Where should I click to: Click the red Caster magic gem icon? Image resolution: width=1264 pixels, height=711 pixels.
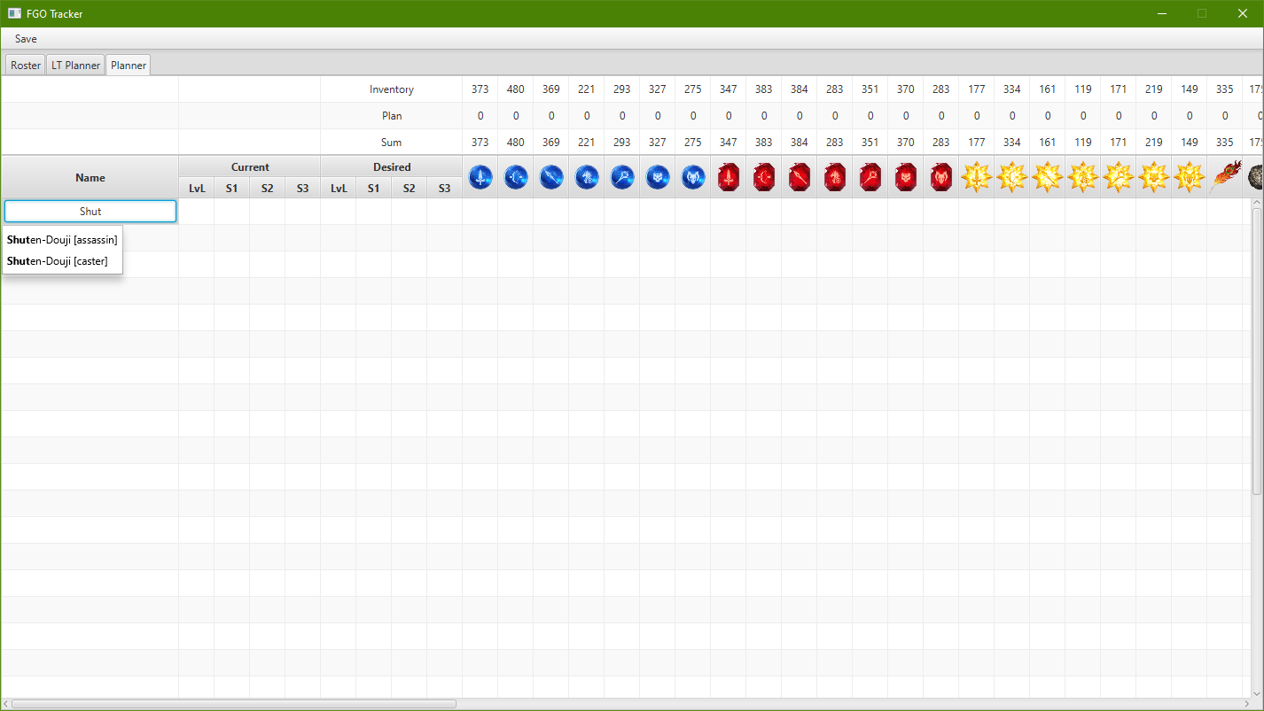click(x=870, y=177)
